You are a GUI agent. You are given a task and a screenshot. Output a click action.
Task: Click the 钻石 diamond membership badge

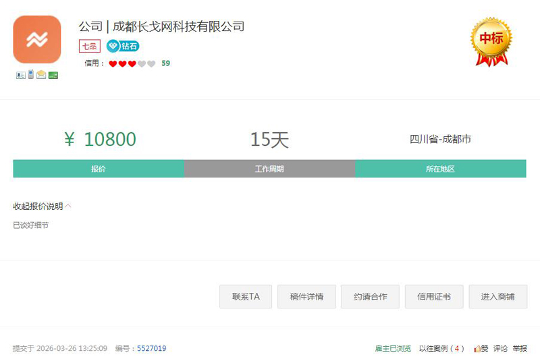(x=123, y=47)
